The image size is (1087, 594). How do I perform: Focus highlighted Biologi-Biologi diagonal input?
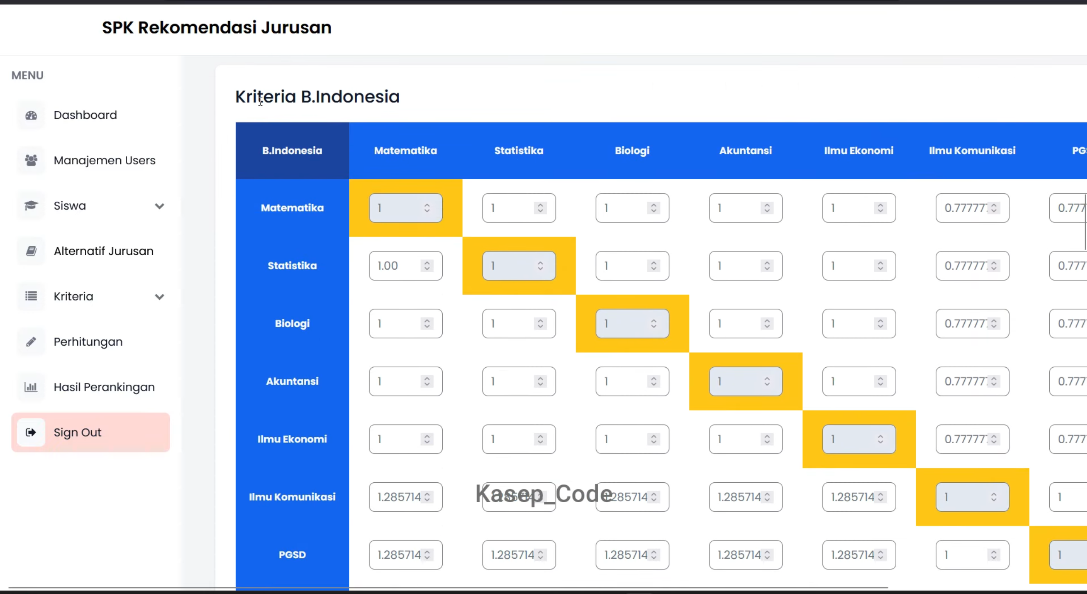click(x=632, y=324)
